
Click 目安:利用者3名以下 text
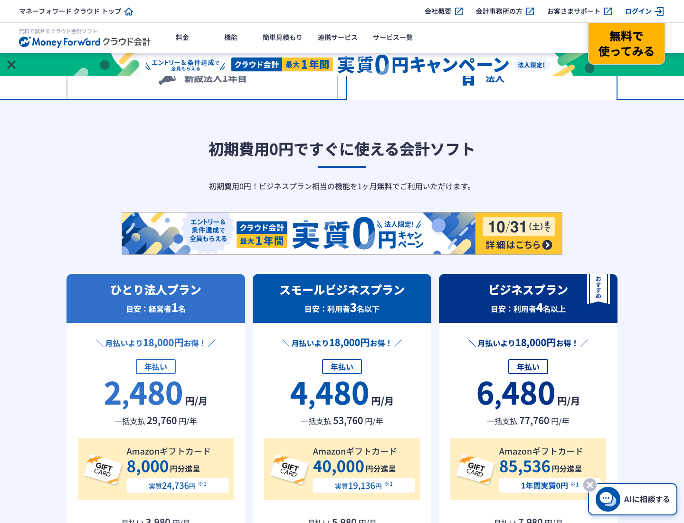[342, 309]
